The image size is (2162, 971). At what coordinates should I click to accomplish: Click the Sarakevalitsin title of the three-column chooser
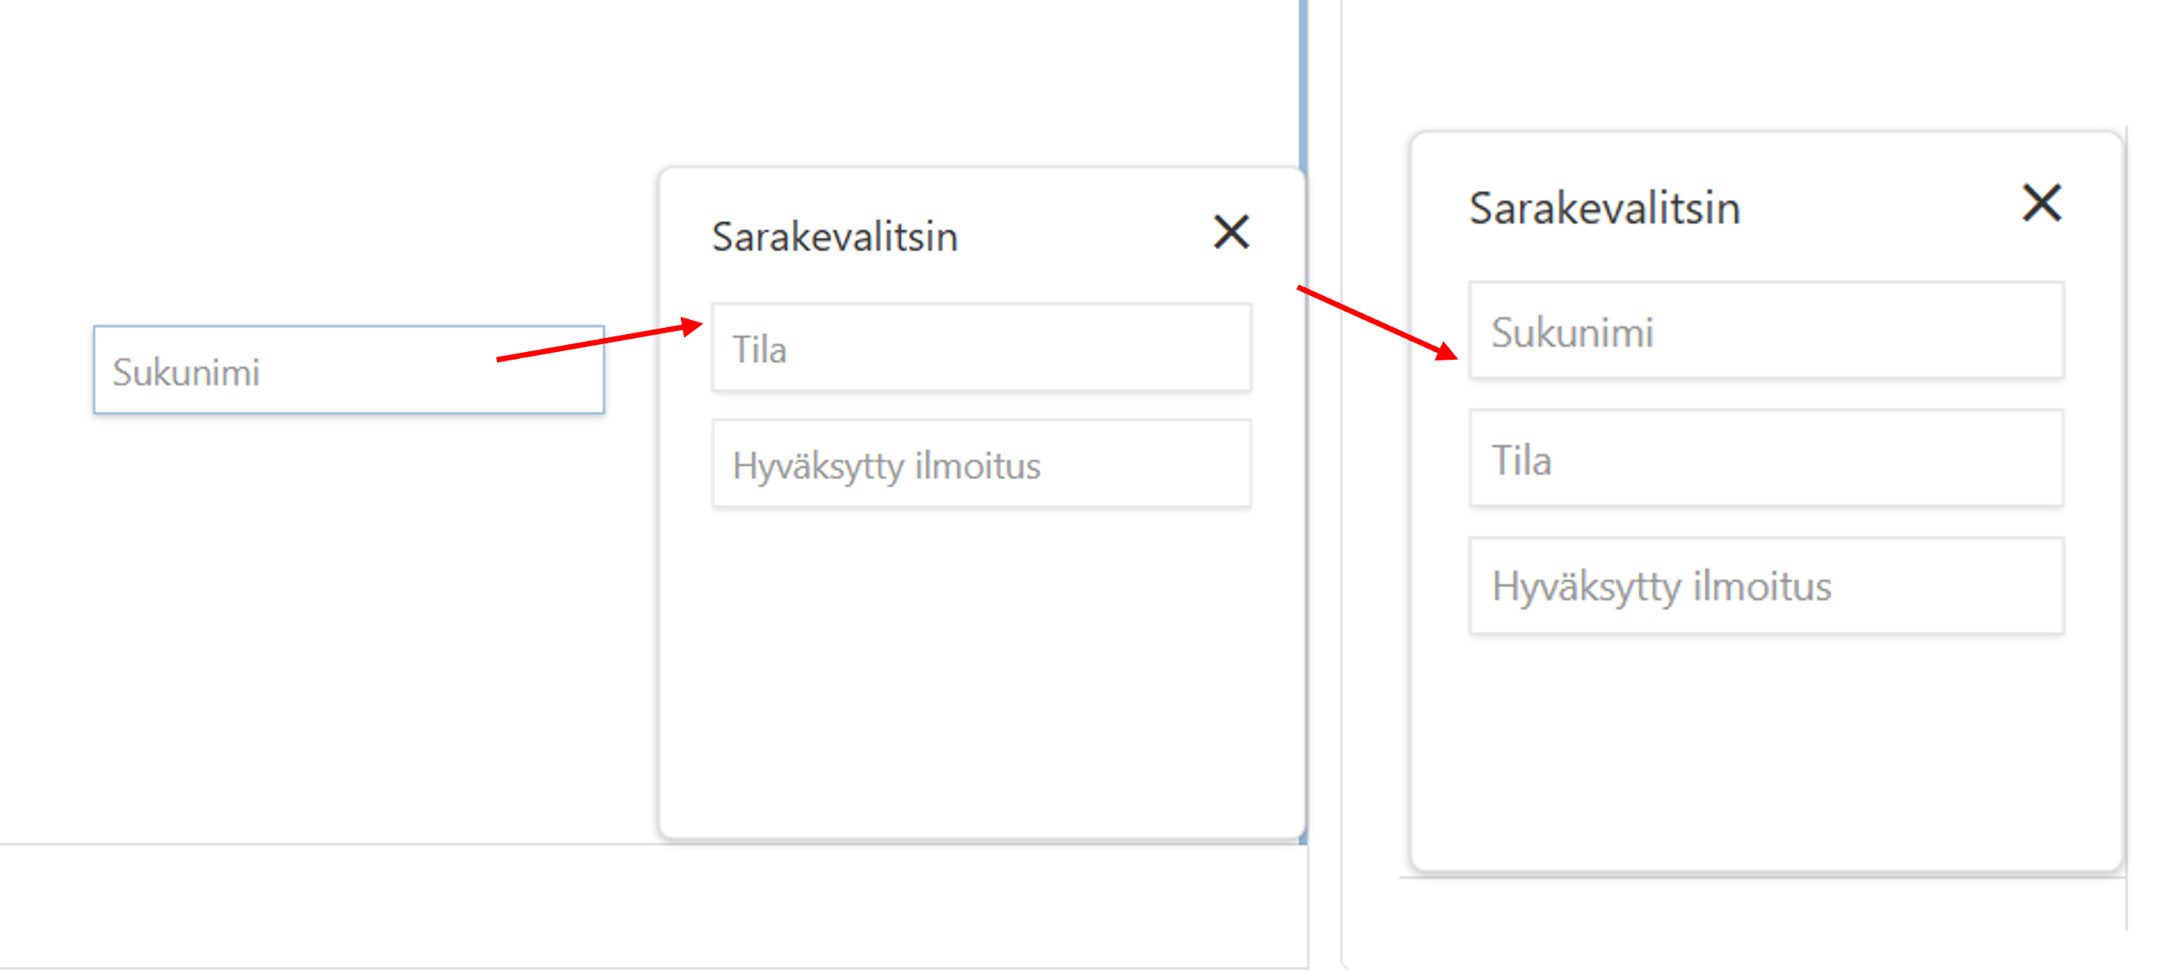coord(1604,208)
